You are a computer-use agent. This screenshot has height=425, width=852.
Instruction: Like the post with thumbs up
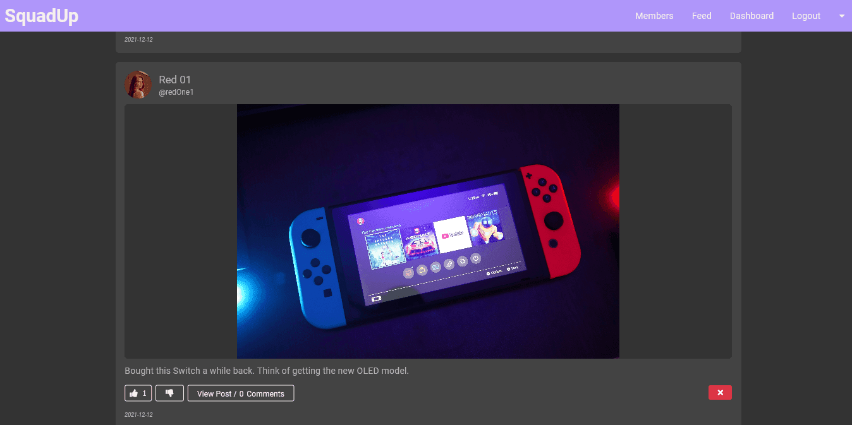coord(138,393)
